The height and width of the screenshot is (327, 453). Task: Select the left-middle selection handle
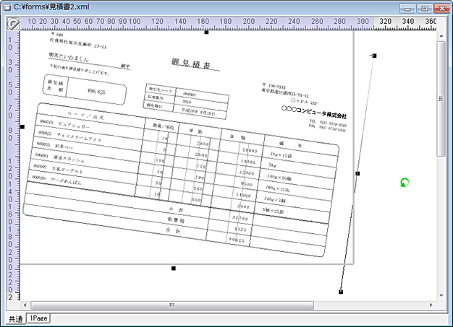coord(22,127)
